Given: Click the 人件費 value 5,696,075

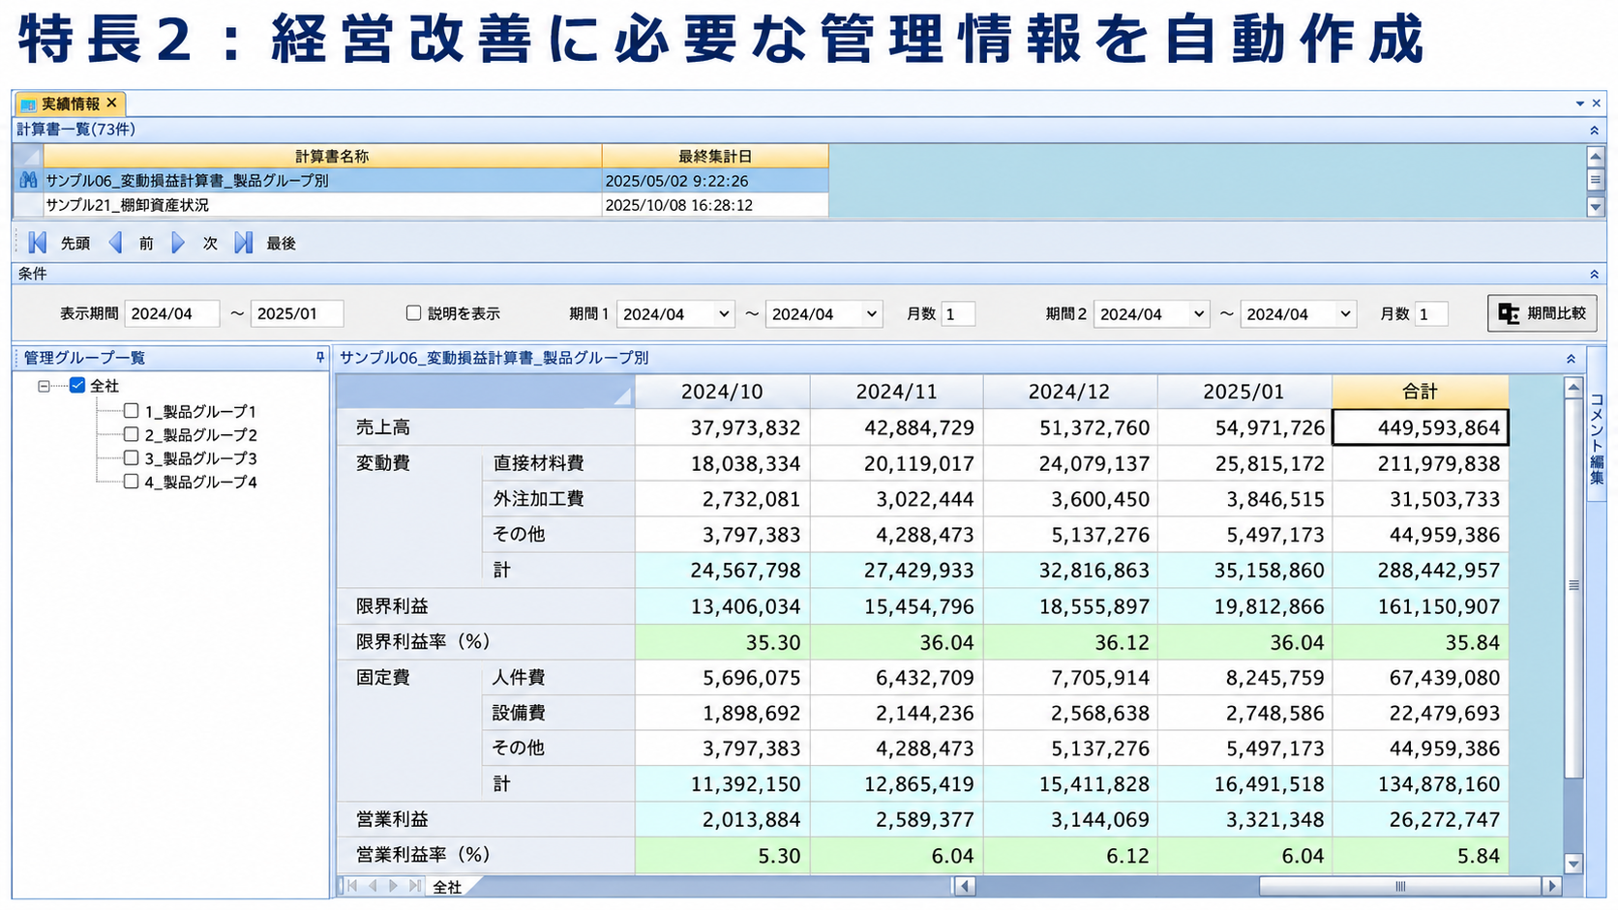Looking at the screenshot, I should pos(722,678).
